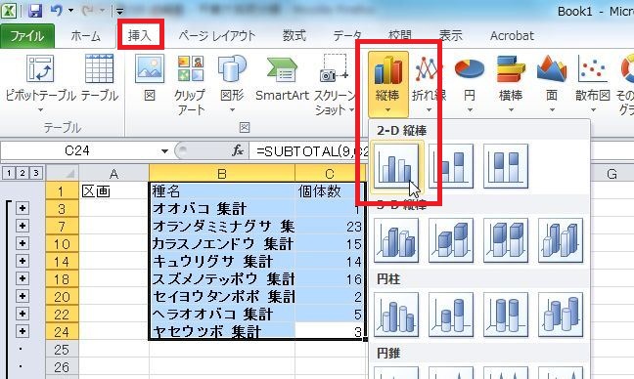Switch to the Acrobat tab

coord(512,36)
